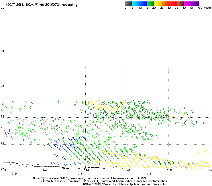This screenshot has height=186, width=212.
Task: Select the '-144' longitude axis label
Action: [85, 170]
